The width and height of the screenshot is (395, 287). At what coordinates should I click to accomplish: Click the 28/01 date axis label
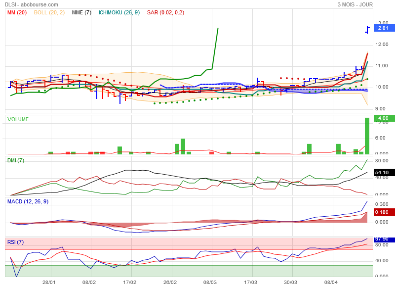tap(49, 282)
